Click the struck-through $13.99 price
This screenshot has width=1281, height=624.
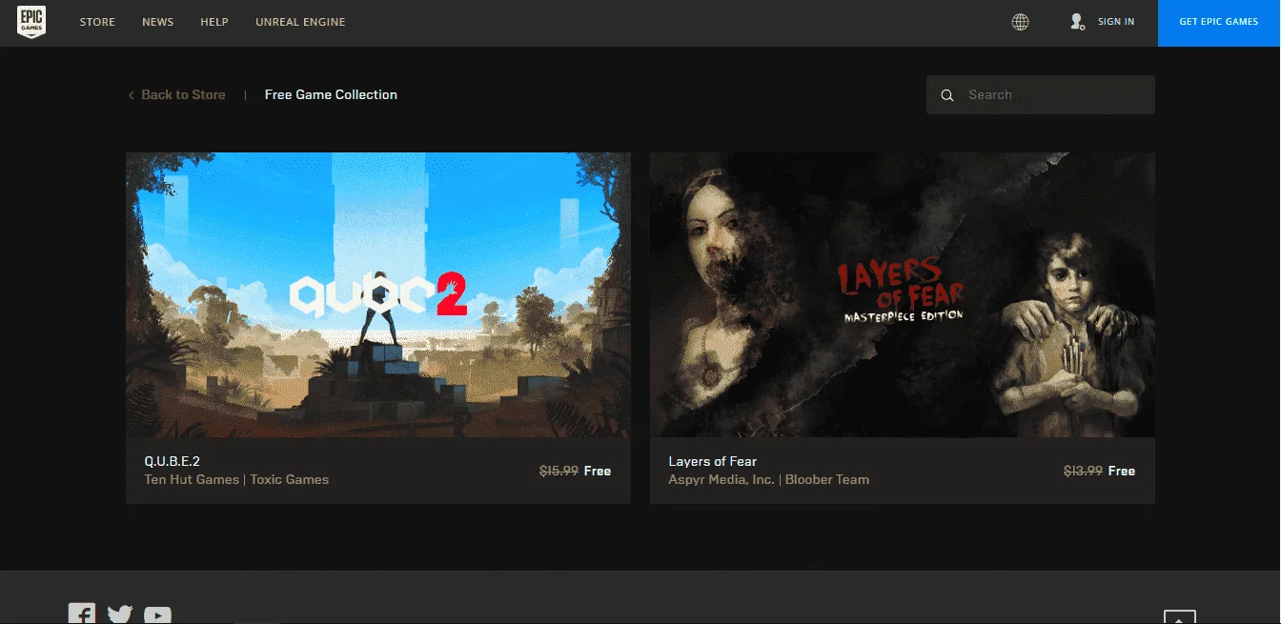click(1083, 471)
